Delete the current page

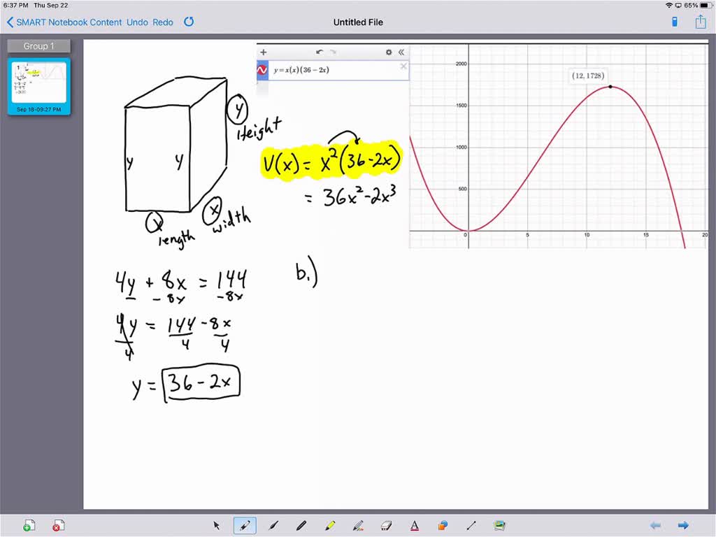tap(59, 525)
